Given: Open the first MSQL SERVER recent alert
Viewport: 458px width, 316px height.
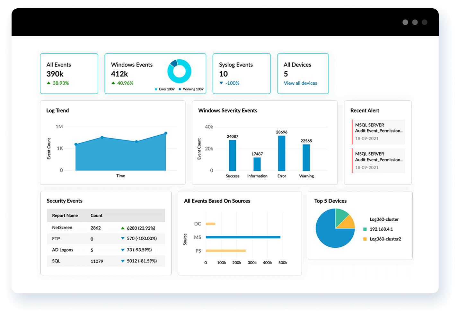Looking at the screenshot, I should pos(378,132).
